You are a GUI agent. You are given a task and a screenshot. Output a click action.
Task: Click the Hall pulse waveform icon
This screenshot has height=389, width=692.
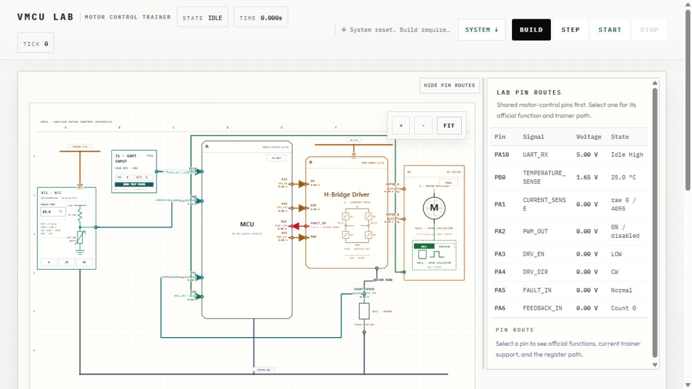point(437,255)
